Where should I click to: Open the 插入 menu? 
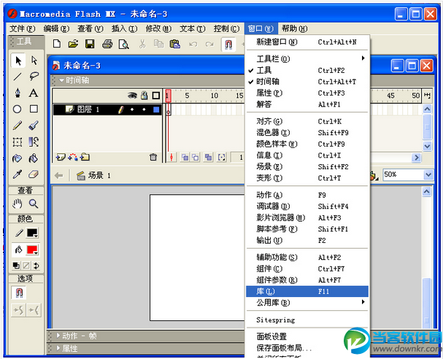(124, 28)
